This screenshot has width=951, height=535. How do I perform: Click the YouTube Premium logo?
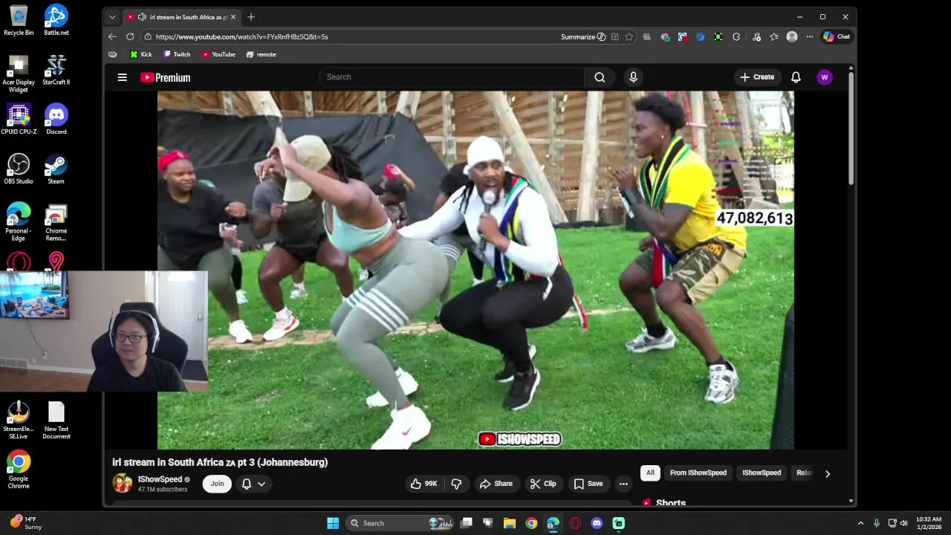(165, 77)
